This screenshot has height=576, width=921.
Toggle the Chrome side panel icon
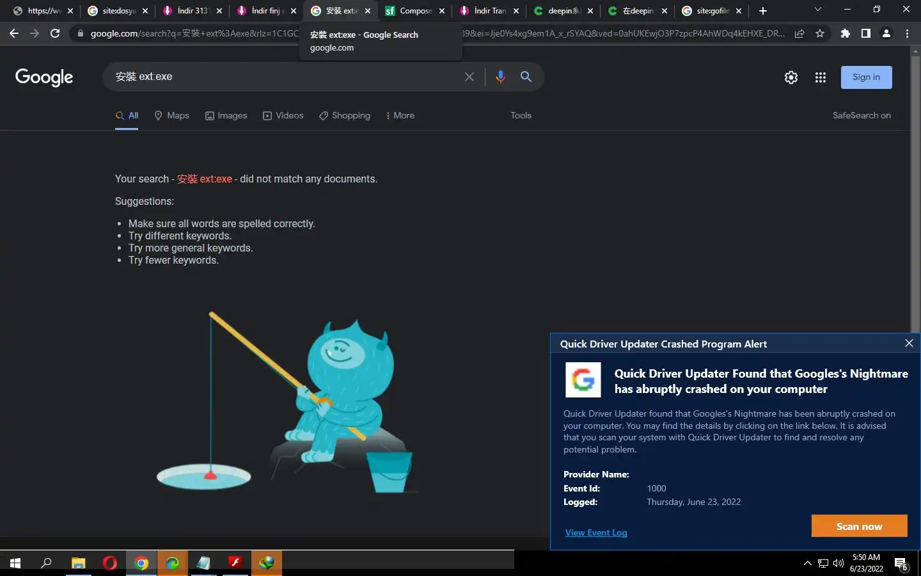coord(866,33)
